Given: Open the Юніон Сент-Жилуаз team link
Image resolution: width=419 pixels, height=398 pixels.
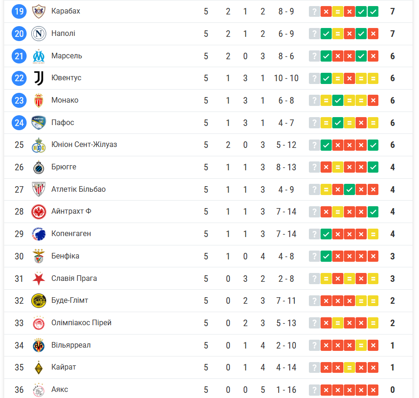Looking at the screenshot, I should [84, 145].
